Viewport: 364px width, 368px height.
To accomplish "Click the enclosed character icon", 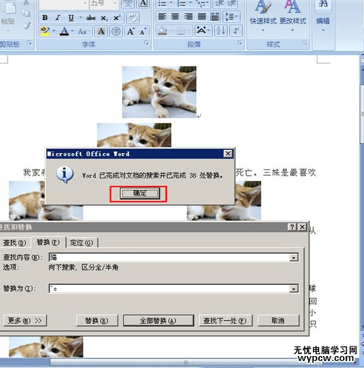I will [x=116, y=31].
